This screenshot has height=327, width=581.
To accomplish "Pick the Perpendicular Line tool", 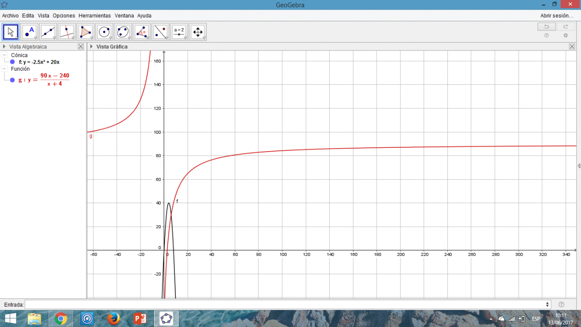I will [67, 32].
